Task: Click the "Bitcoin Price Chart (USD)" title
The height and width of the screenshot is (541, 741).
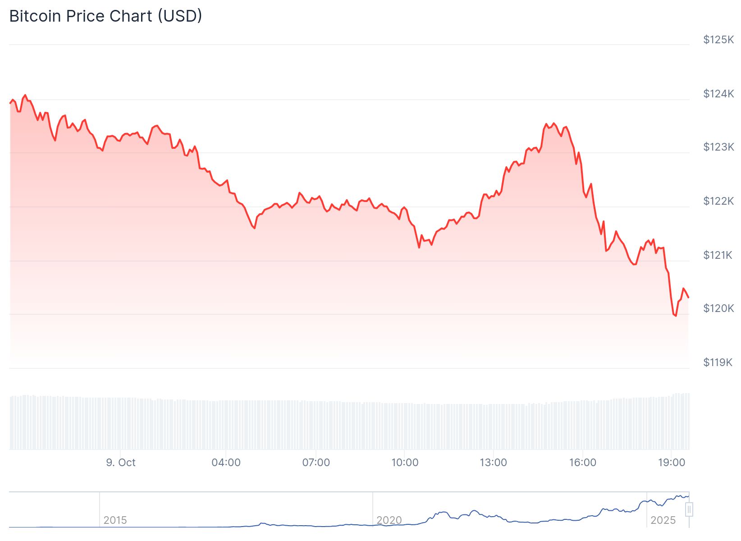Action: 105,16
